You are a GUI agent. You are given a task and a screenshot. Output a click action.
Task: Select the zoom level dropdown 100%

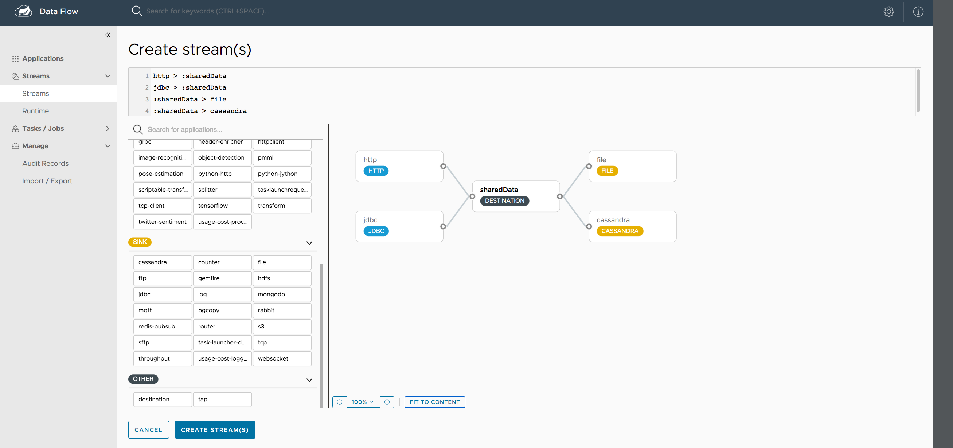click(x=363, y=401)
